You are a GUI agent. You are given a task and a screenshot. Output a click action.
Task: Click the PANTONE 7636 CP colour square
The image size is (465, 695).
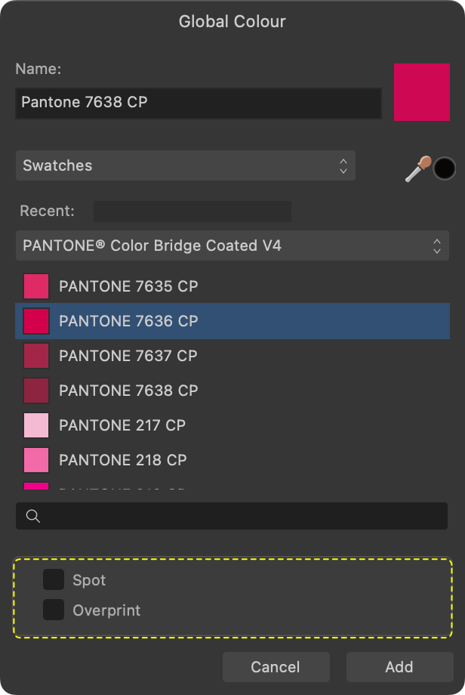(x=36, y=321)
